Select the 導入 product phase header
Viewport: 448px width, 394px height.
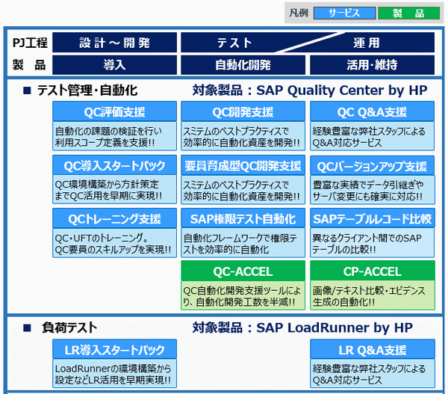click(x=114, y=65)
